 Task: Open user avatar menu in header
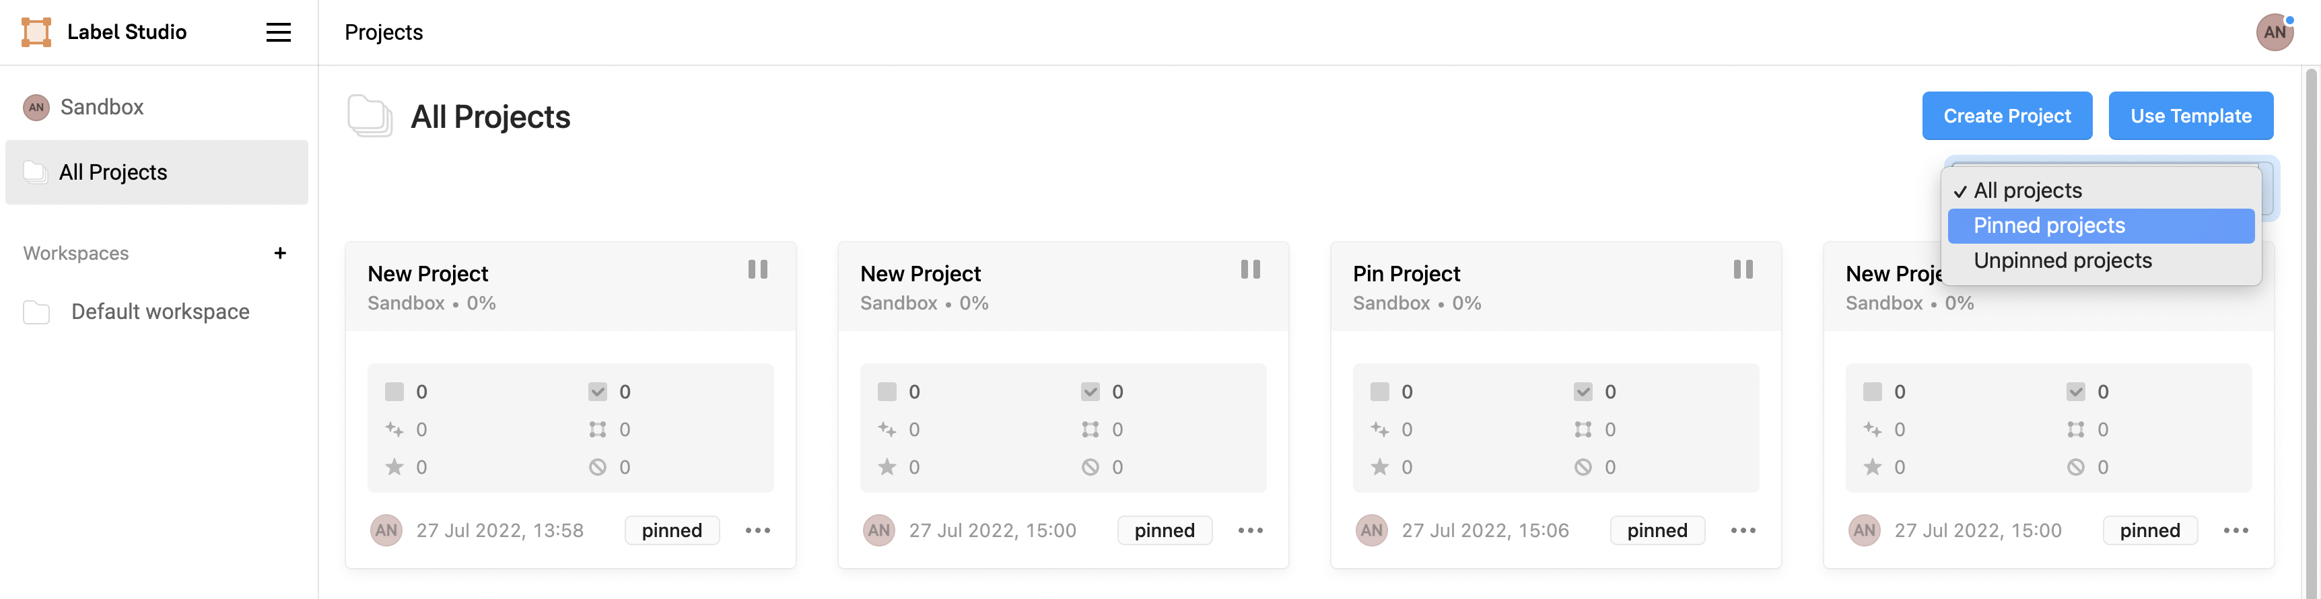tap(2273, 32)
